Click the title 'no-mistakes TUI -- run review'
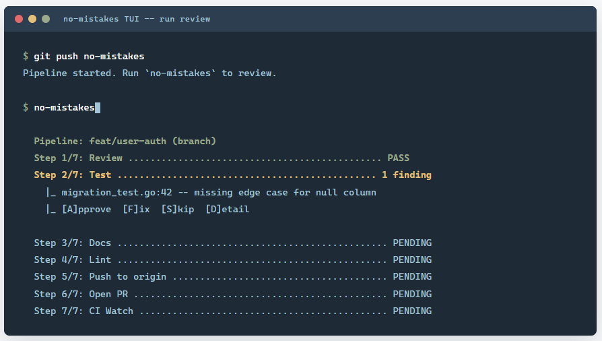 (x=137, y=19)
